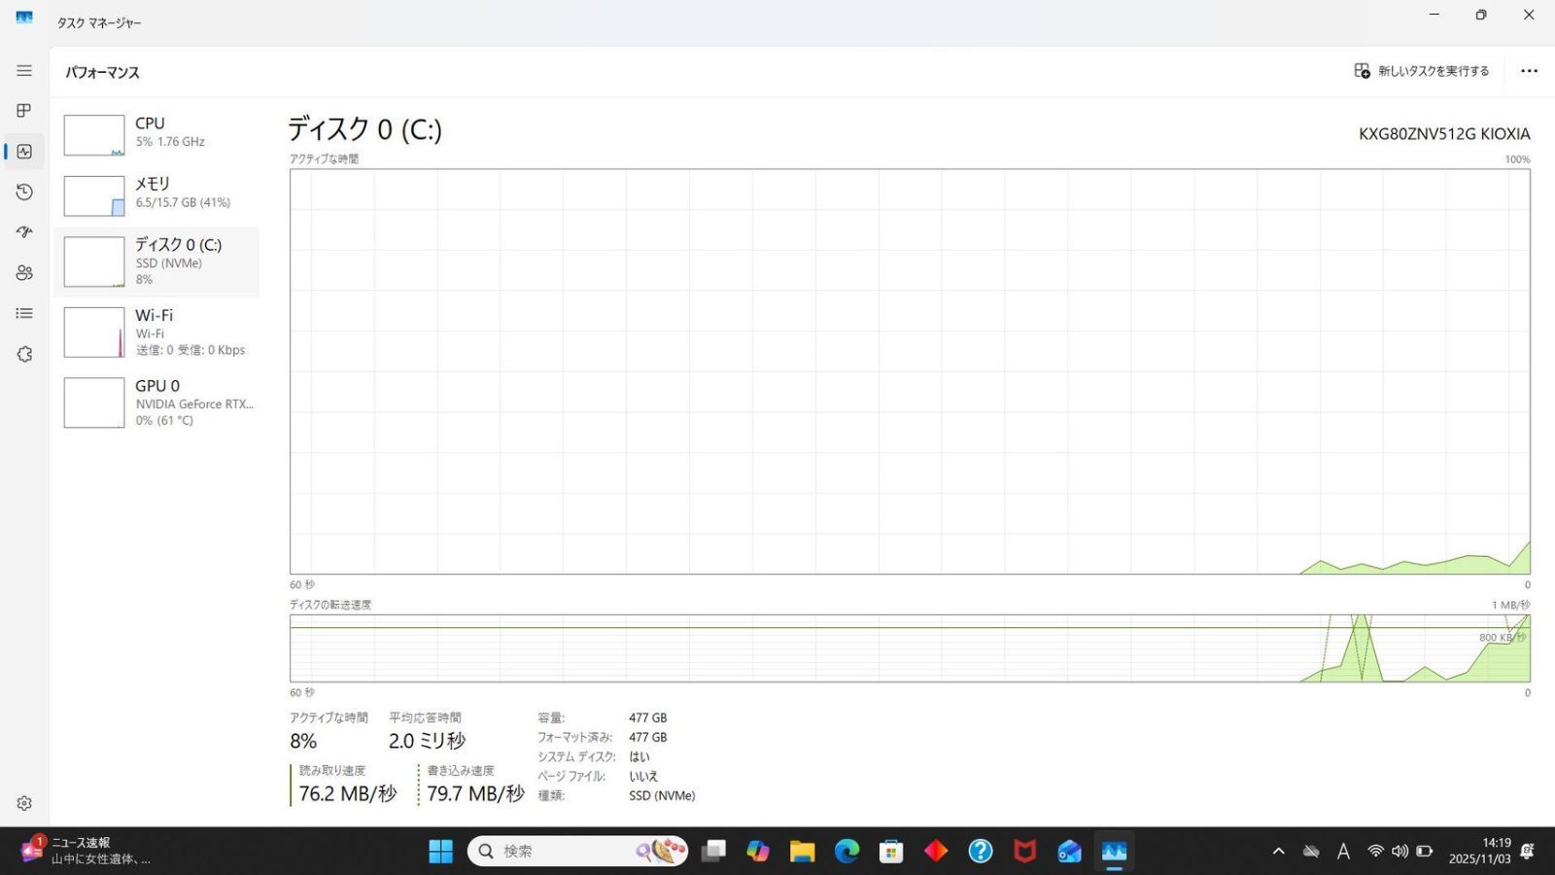Toggle the IME input mode indicator A
This screenshot has width=1555, height=875.
[1343, 852]
